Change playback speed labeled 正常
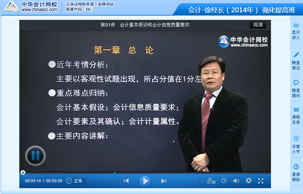The width and height of the screenshot is (303, 194). click(x=76, y=181)
